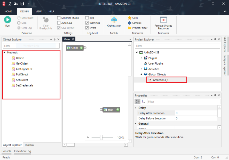Toggle Minimize Studio checkbox
The image size is (229, 160).
point(59,18)
